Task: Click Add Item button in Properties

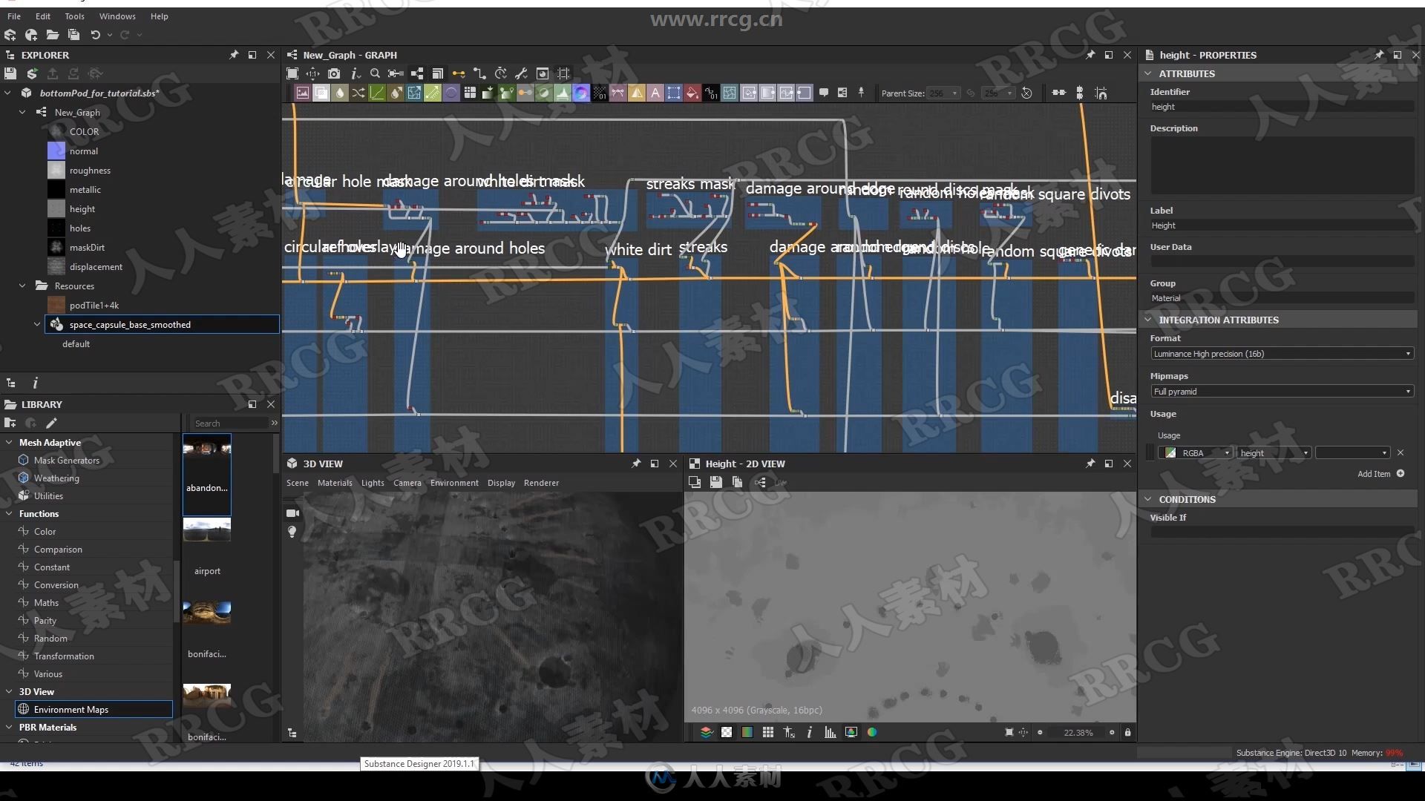Action: [1406, 473]
